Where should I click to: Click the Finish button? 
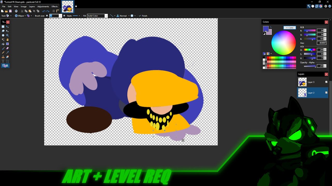click(143, 16)
